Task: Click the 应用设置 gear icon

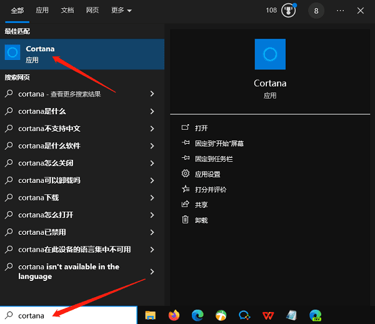Action: pos(185,174)
